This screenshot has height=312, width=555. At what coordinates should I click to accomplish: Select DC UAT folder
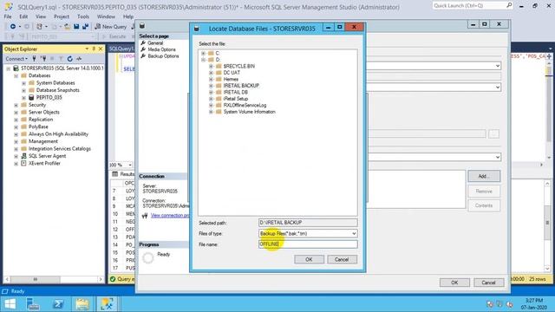(232, 73)
